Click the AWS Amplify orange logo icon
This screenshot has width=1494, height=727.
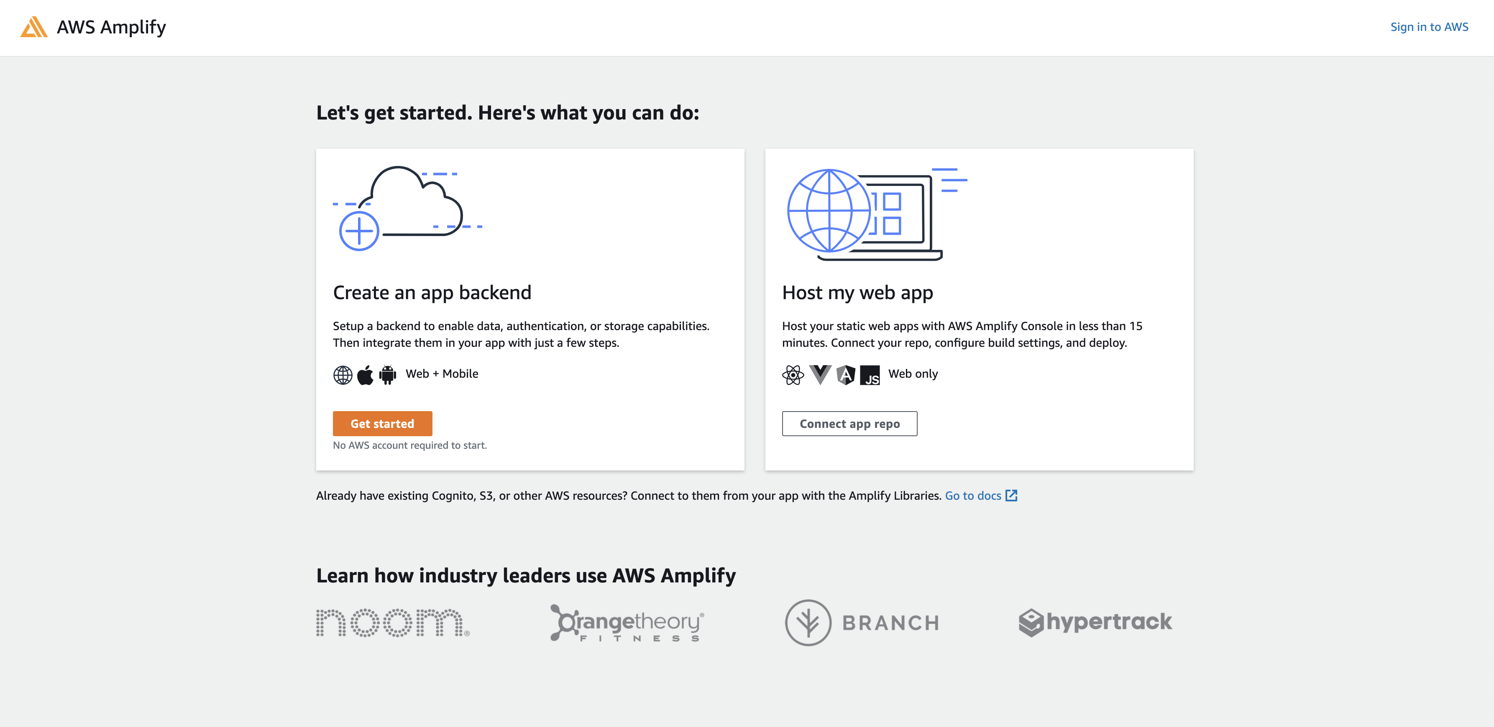tap(33, 27)
